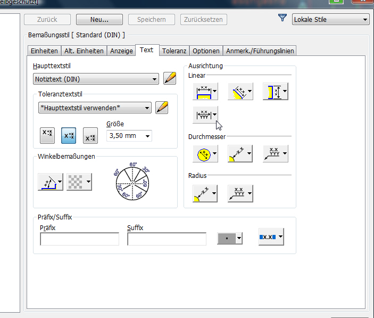
Task: Expand arrow of vertical linear orientation button
Action: point(285,91)
